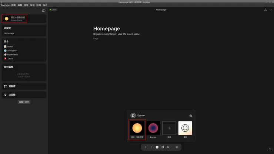Click the Notes notepad icon

pos(5,47)
